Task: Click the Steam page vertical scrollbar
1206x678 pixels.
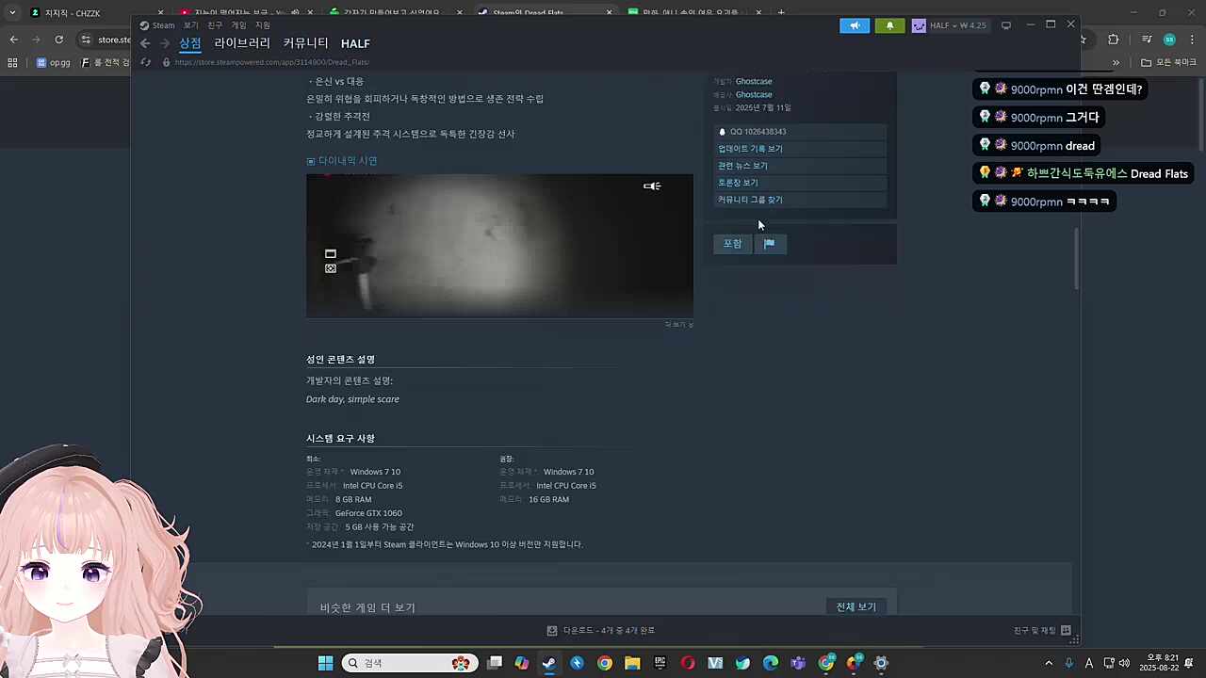Action: tap(1077, 258)
